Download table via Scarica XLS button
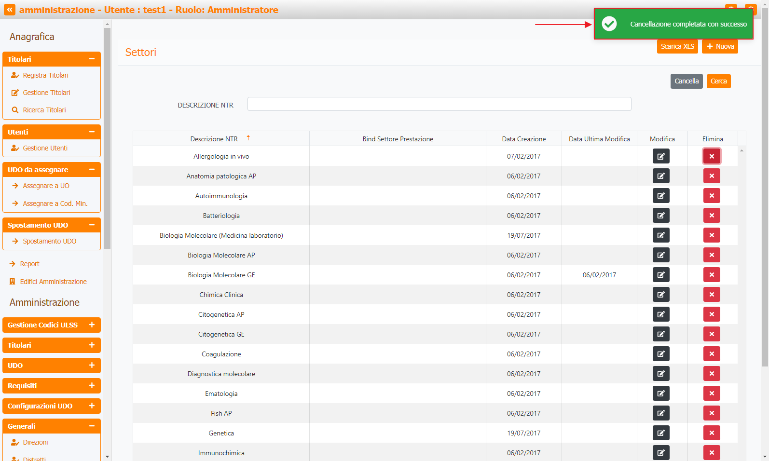Screen dimensions: 769x461 click(x=677, y=46)
